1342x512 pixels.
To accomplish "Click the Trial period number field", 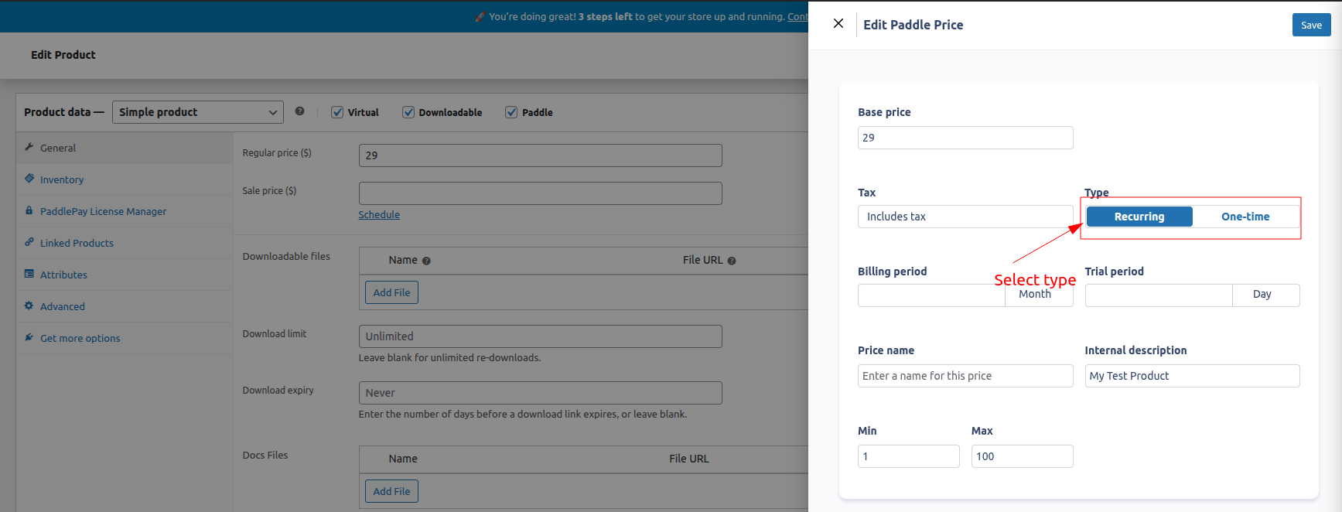I will pos(1159,295).
